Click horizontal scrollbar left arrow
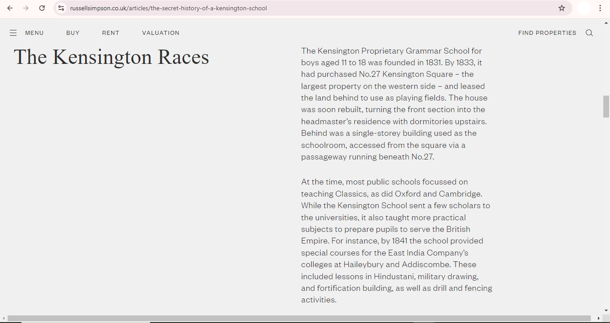Screen dimensions: 610x323 pos(4,319)
